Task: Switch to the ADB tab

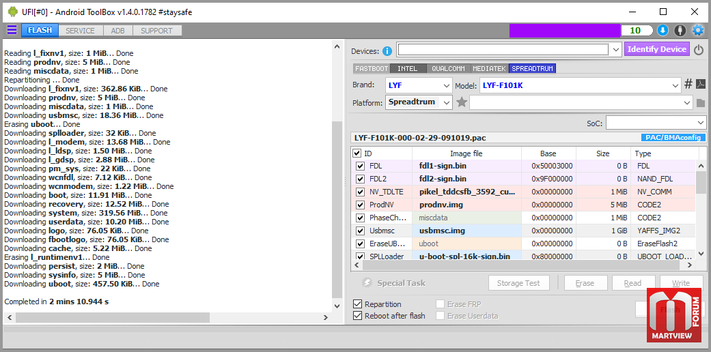Action: [x=118, y=31]
